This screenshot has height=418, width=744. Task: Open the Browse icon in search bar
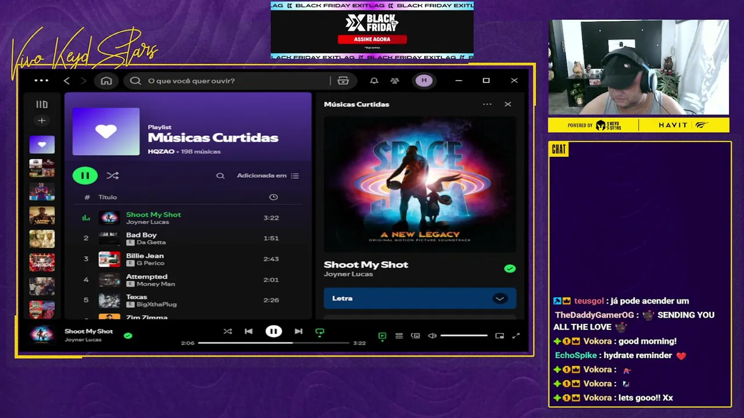coord(343,81)
